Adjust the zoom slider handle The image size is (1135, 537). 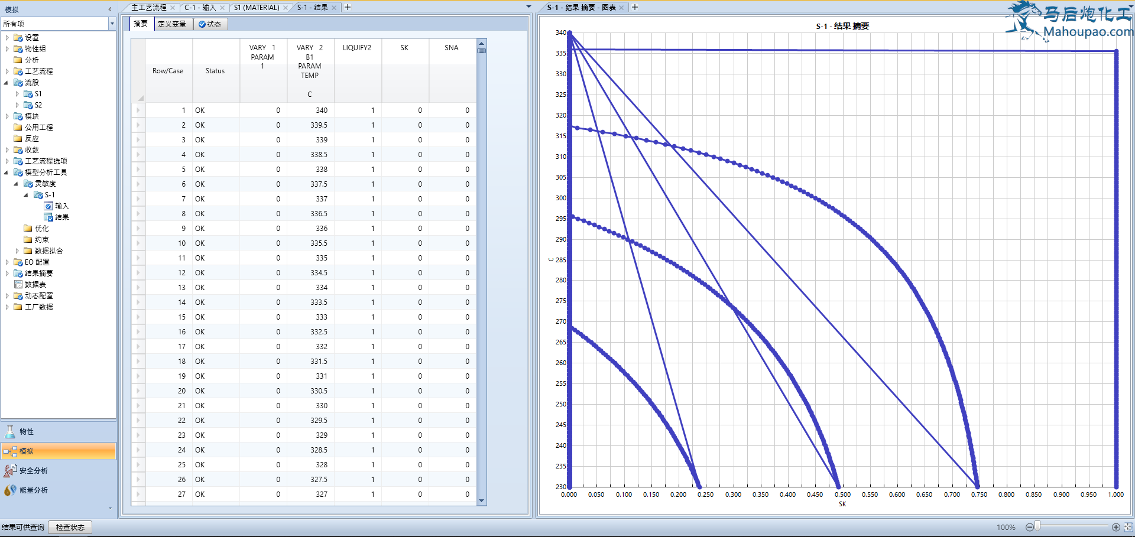click(1037, 526)
